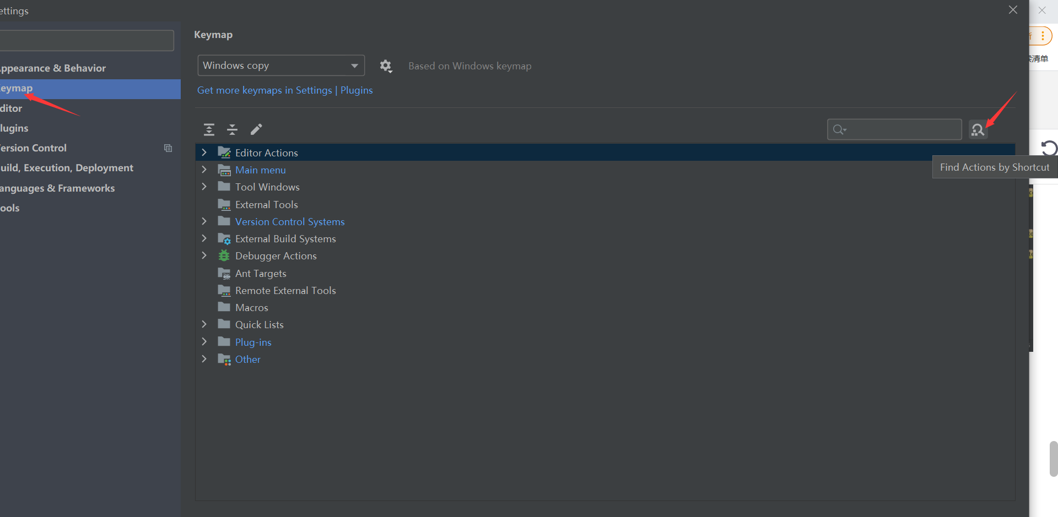Select Appearance & Behavior settings category
The height and width of the screenshot is (517, 1058).
90,68
